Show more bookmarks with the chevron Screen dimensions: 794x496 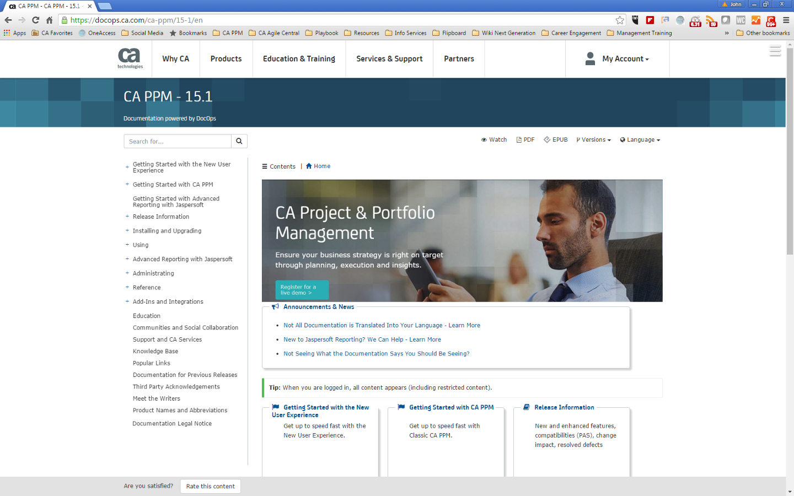click(727, 33)
